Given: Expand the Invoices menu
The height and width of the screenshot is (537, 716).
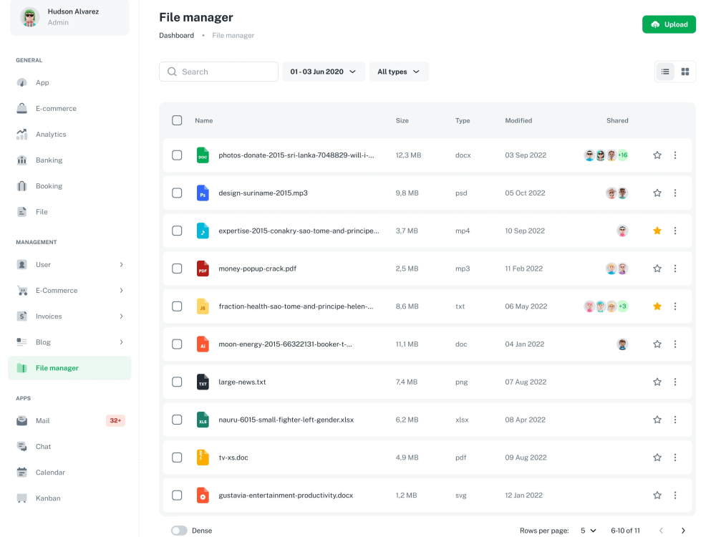Looking at the screenshot, I should click(x=69, y=316).
